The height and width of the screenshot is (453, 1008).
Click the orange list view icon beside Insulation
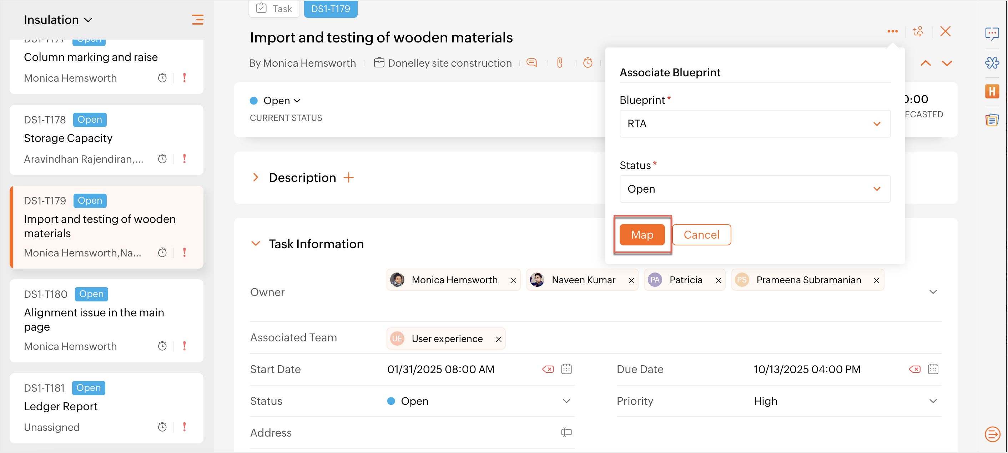197,20
